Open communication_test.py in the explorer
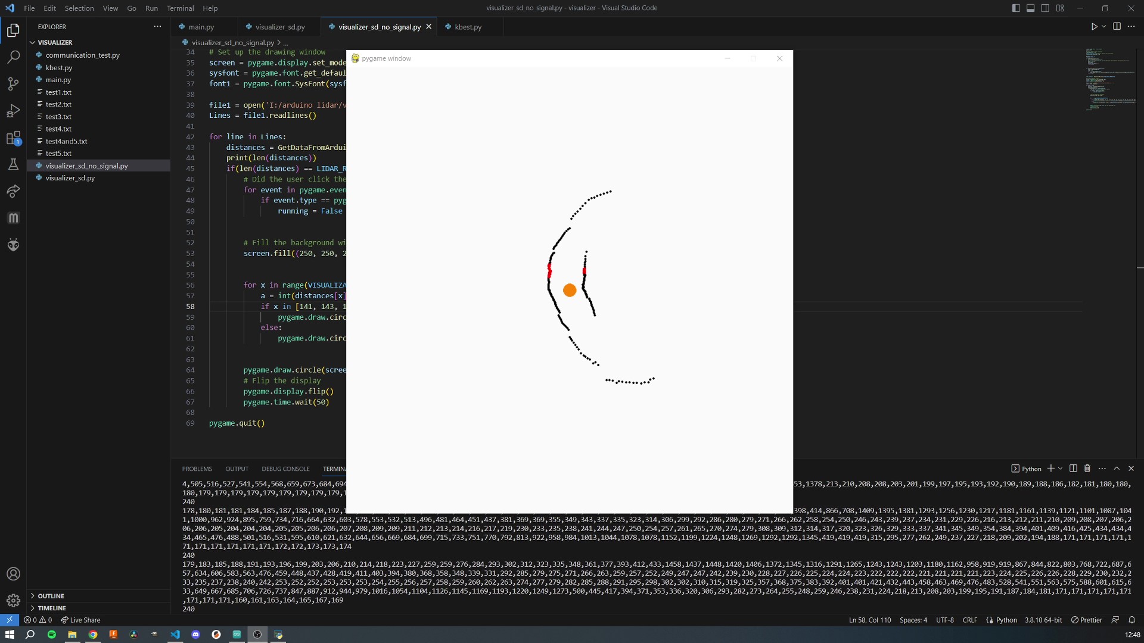This screenshot has width=1144, height=643. 82,55
